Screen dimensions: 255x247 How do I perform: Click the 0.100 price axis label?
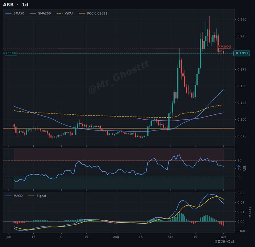pos(242,120)
